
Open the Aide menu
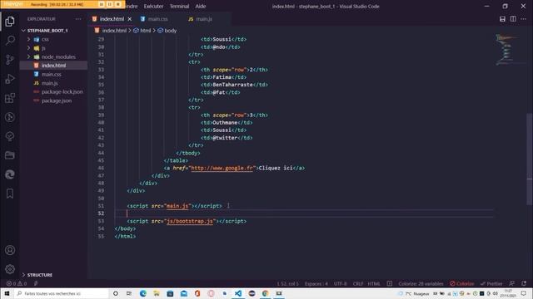[x=200, y=6]
